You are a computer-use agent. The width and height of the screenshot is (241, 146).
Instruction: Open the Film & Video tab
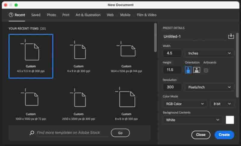(x=147, y=15)
